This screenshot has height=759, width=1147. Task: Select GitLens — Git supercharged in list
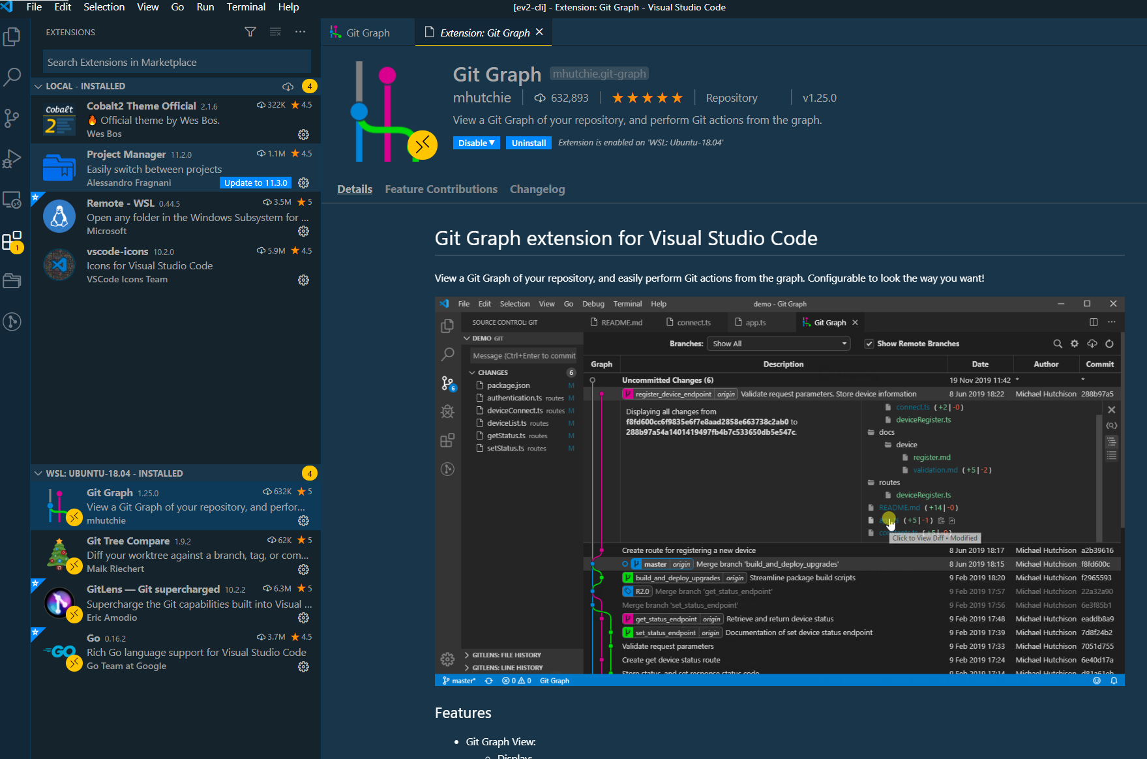tap(175, 603)
